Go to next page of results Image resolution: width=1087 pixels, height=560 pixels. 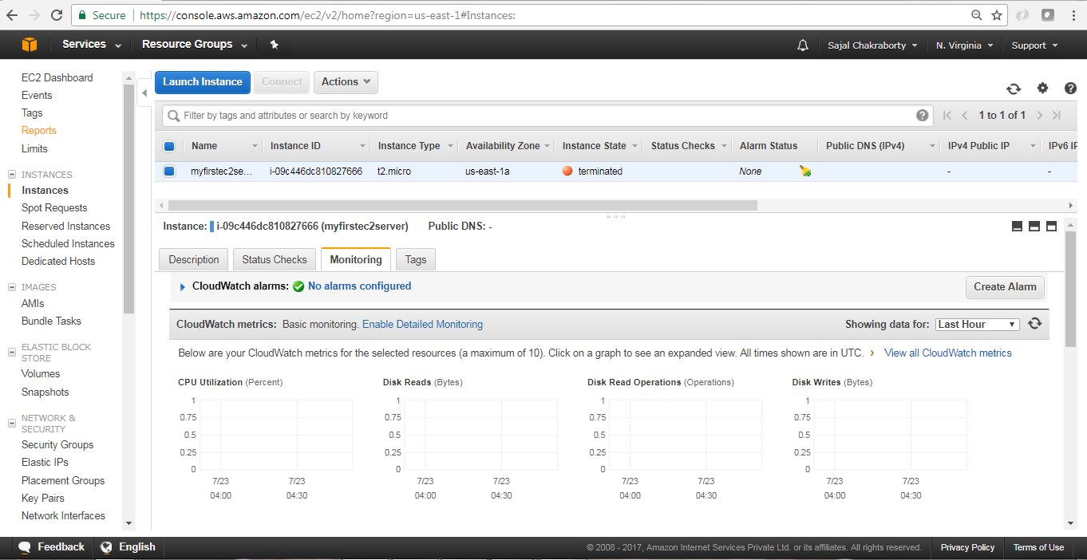[1039, 116]
